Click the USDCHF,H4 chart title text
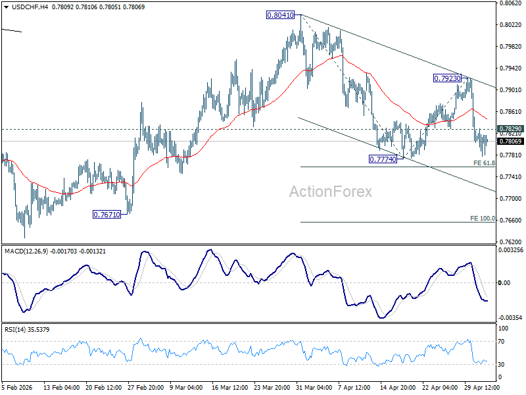526x395 pixels. [30, 7]
